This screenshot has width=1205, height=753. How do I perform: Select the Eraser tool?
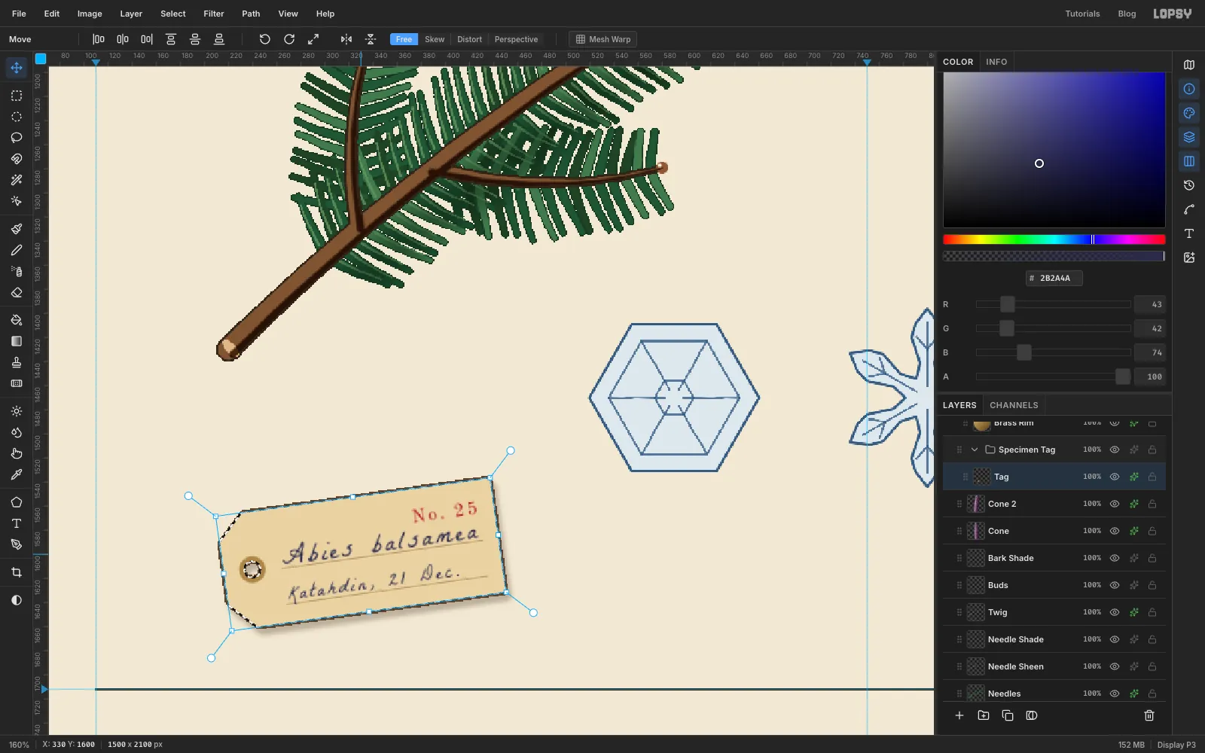(17, 292)
